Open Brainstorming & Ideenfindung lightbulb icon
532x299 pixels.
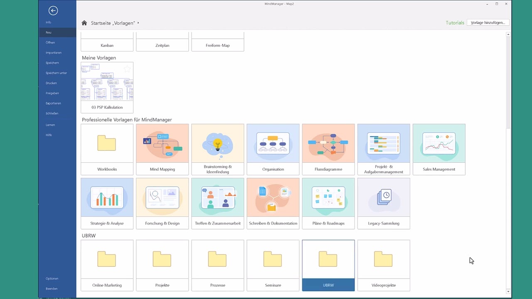click(x=217, y=143)
